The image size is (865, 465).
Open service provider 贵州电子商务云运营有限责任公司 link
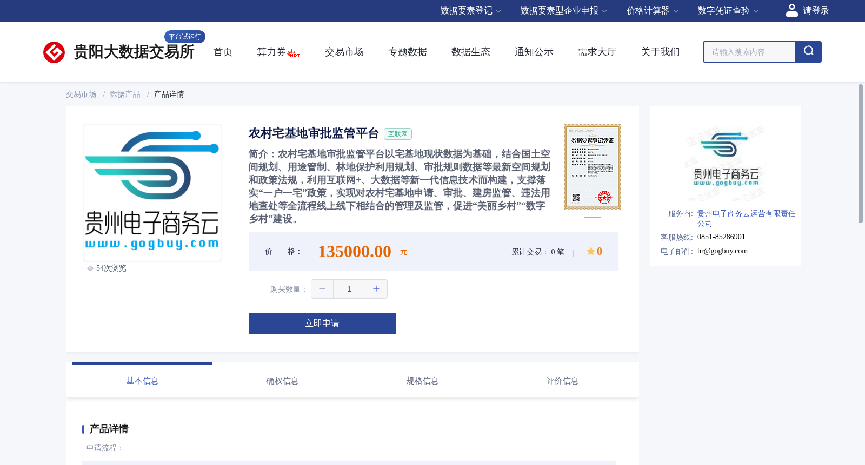746,218
